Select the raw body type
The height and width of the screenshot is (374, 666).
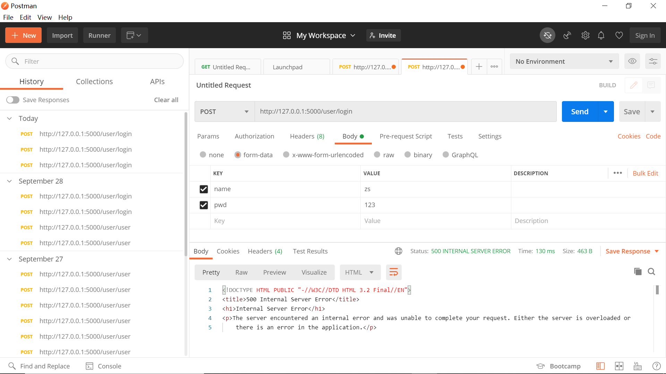[x=377, y=155]
